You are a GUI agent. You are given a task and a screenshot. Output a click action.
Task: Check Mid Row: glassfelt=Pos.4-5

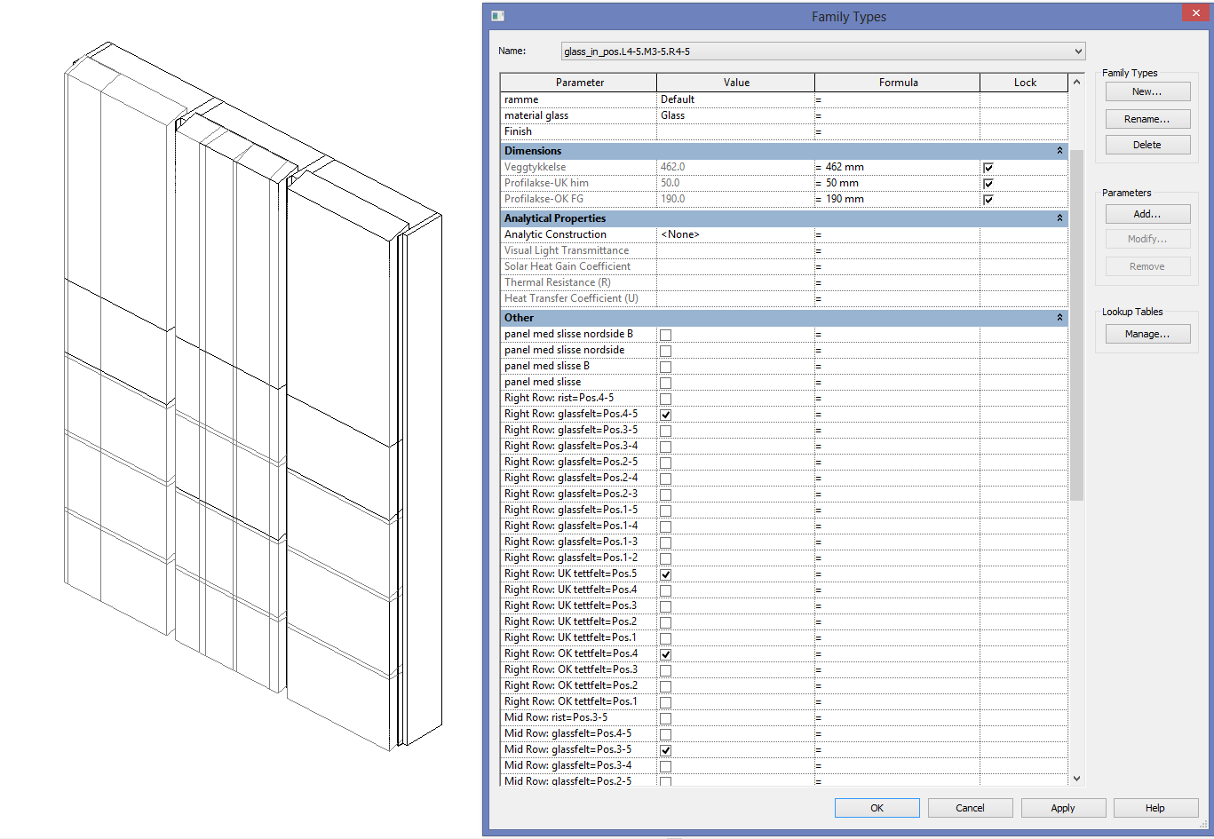point(665,734)
